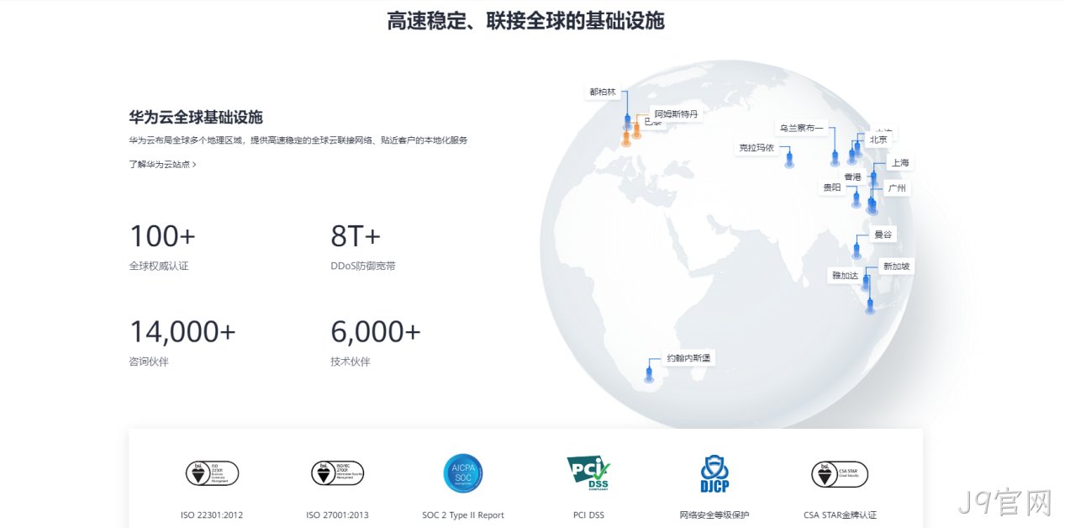Click the PCI DSS compliant logo
This screenshot has height=528, width=1065.
click(588, 473)
